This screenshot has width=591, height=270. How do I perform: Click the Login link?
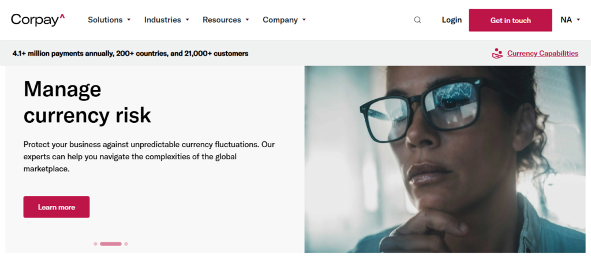click(x=452, y=20)
